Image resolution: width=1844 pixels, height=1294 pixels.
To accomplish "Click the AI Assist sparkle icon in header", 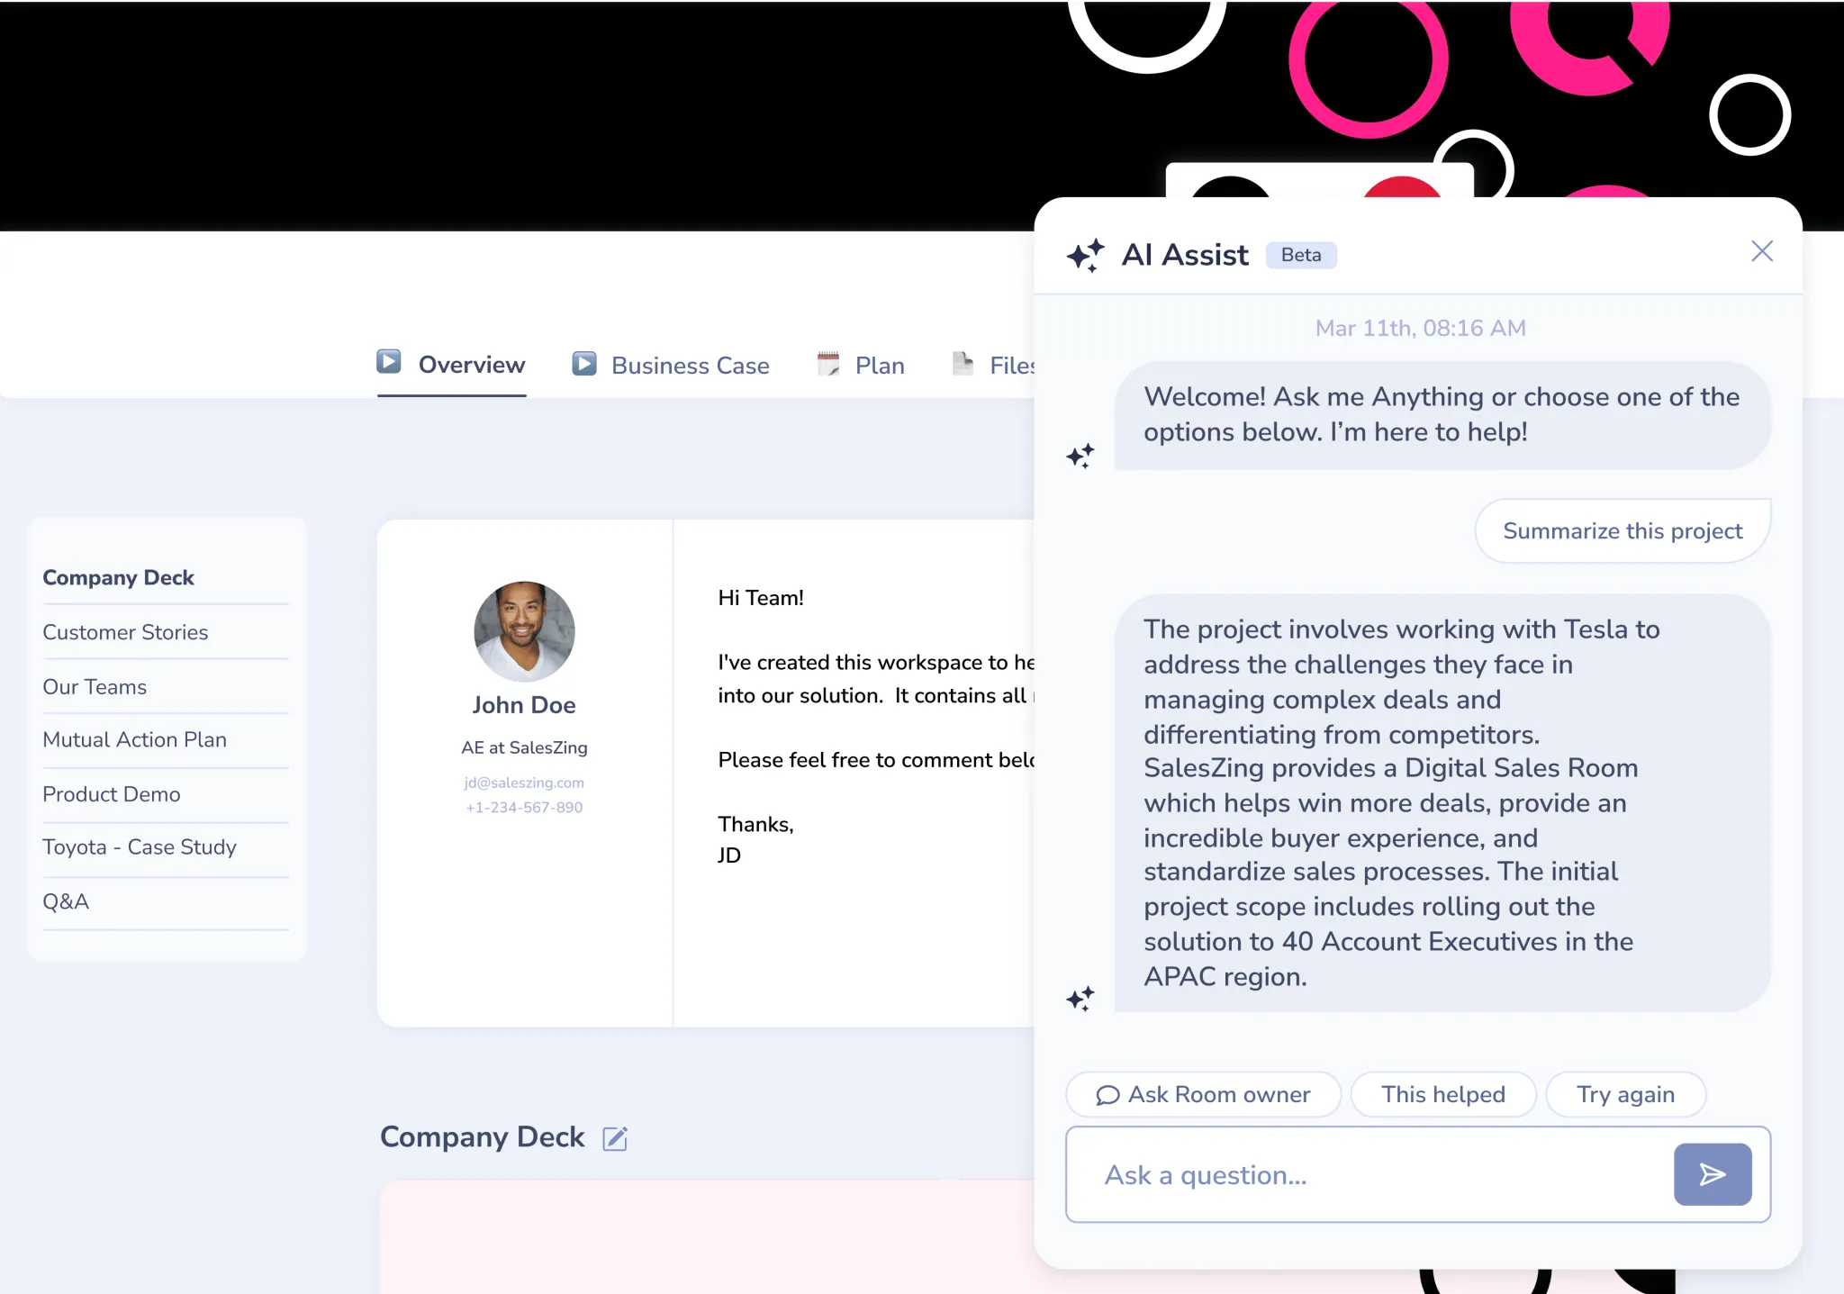I will (1085, 255).
